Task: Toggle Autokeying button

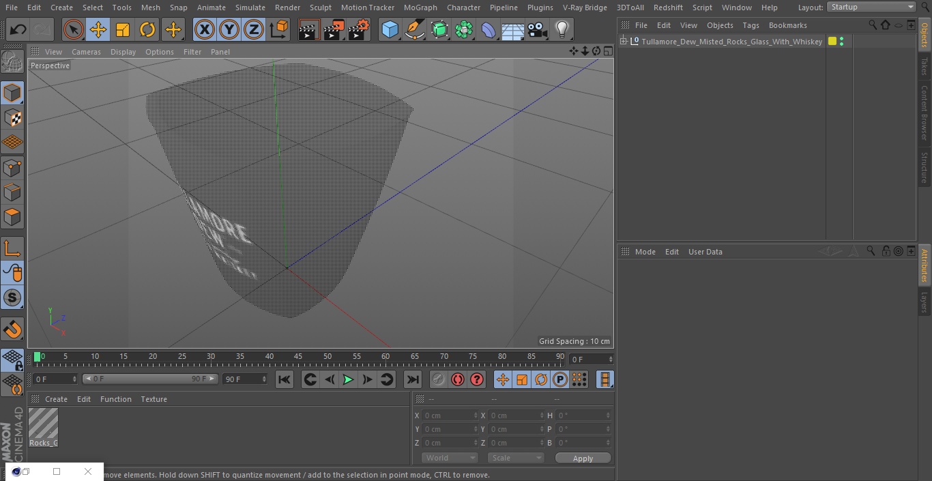Action: pyautogui.click(x=457, y=379)
